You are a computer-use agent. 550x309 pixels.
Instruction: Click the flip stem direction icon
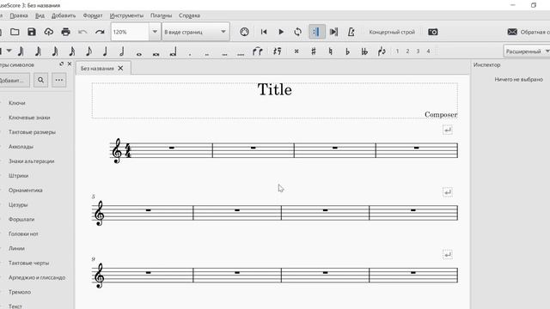point(382,51)
